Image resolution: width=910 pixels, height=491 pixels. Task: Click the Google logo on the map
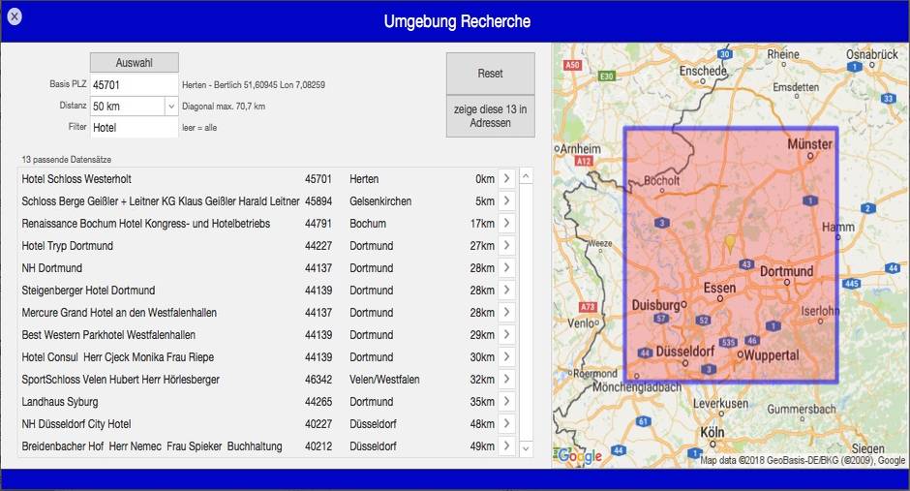click(580, 456)
